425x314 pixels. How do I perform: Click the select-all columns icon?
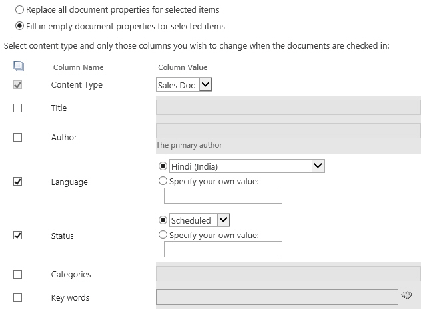coord(19,66)
